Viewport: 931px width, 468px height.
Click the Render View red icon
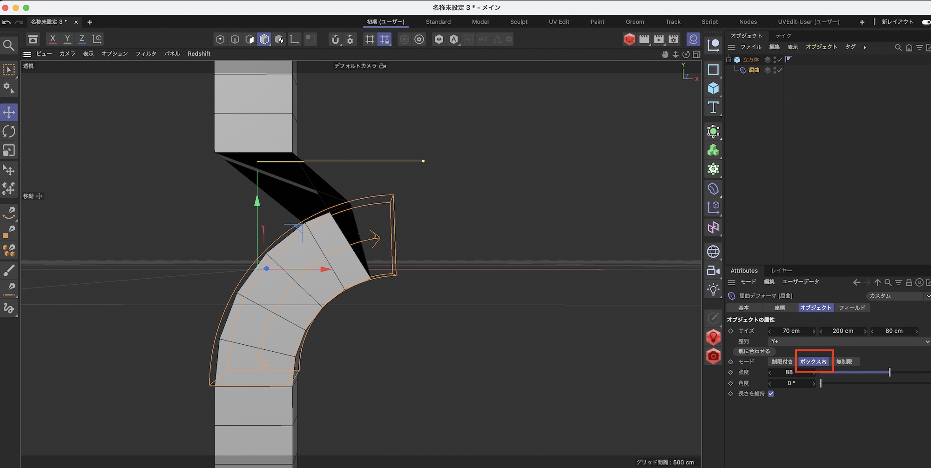[x=629, y=40]
